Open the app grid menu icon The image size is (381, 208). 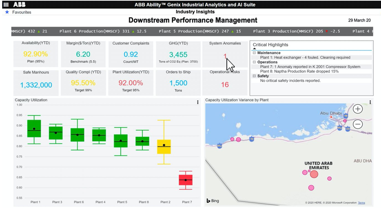(6, 5)
